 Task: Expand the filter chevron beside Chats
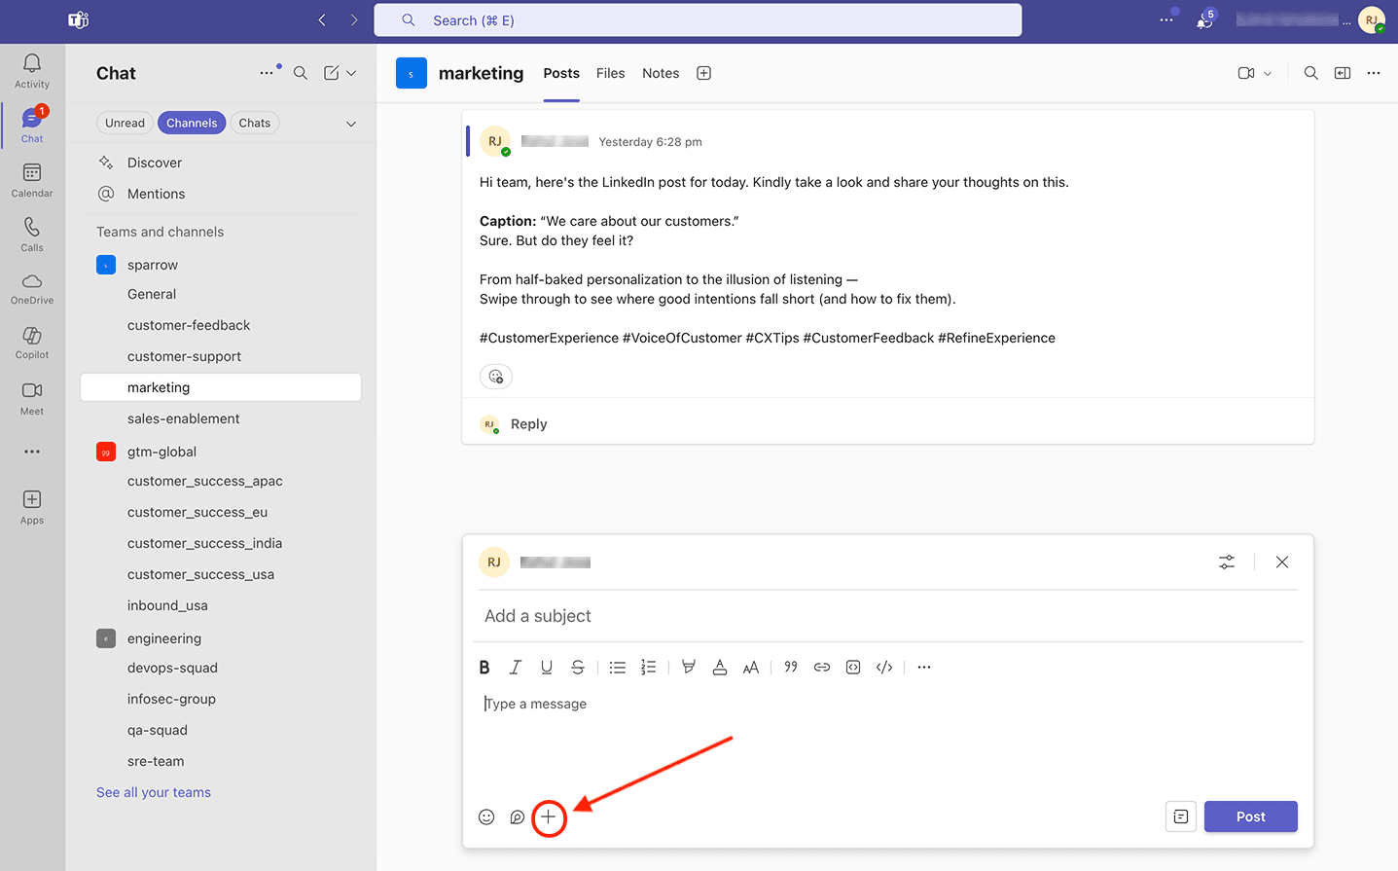tap(351, 124)
